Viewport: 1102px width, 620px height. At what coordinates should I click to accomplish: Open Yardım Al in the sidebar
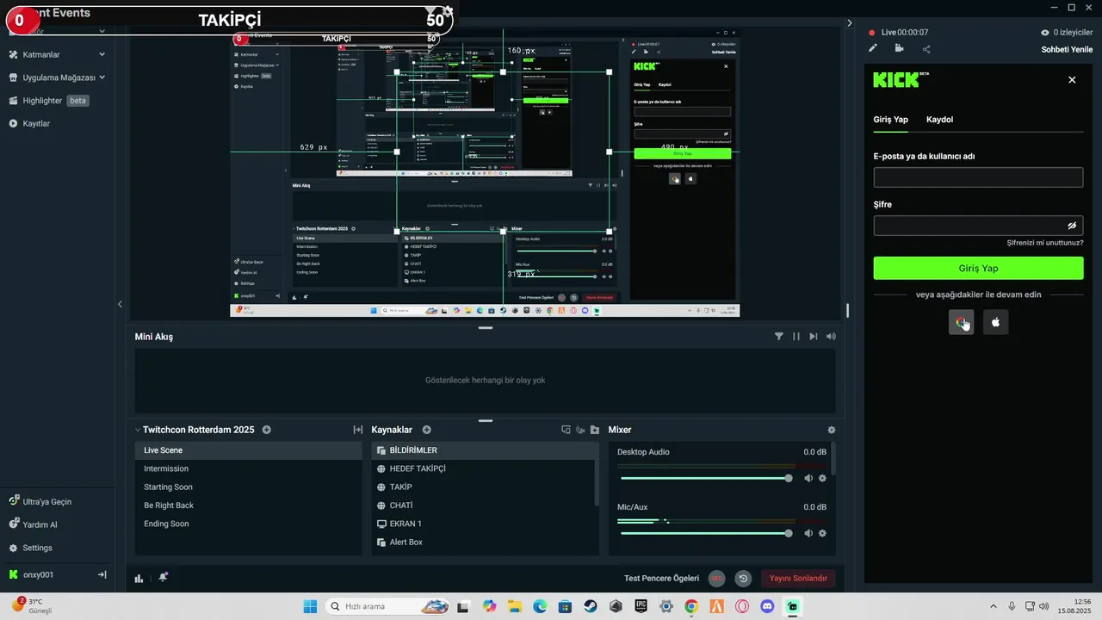(x=33, y=524)
